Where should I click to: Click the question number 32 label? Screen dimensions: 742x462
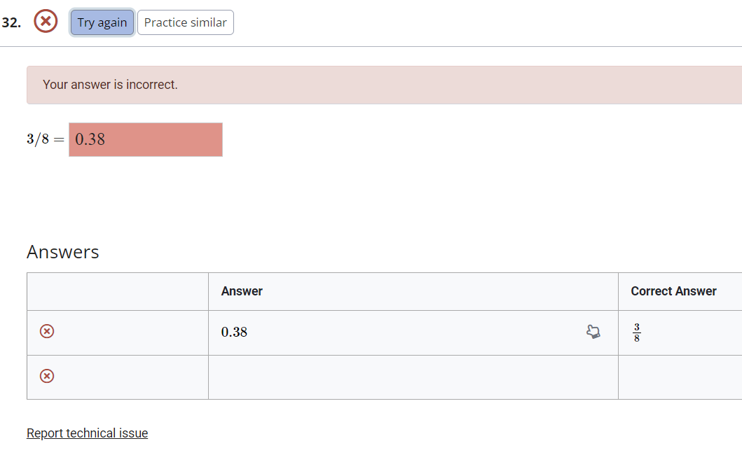pyautogui.click(x=11, y=22)
